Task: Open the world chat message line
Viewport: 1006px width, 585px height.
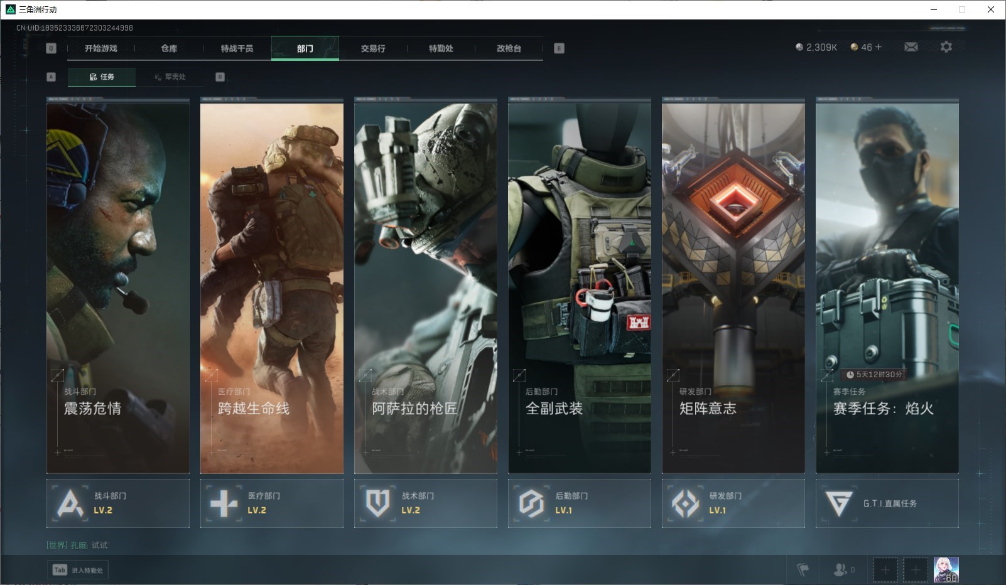Action: (77, 545)
